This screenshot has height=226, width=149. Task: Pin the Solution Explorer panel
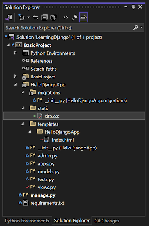tap(133, 7)
